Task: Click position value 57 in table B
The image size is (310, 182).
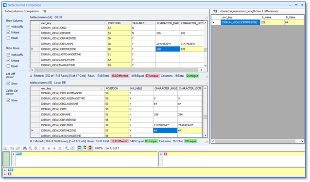Action: (x=117, y=131)
